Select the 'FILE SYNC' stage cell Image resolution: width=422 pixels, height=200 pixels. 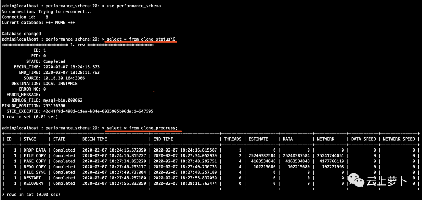click(x=35, y=172)
